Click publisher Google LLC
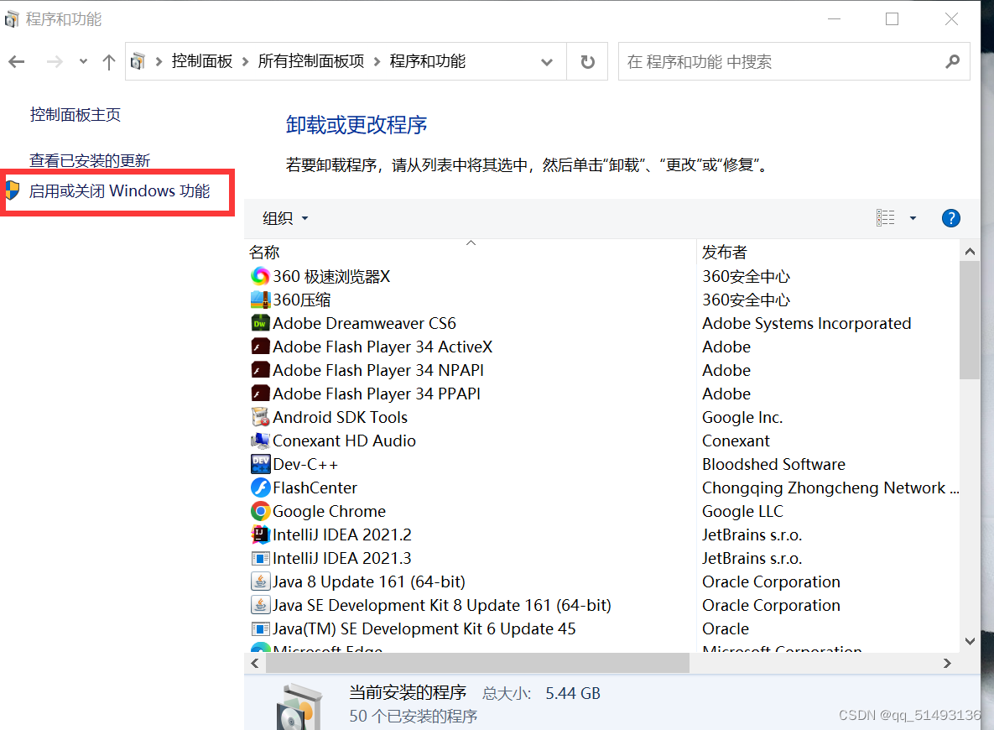The height and width of the screenshot is (730, 994). coord(742,511)
